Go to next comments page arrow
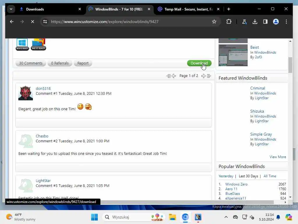 (203, 76)
